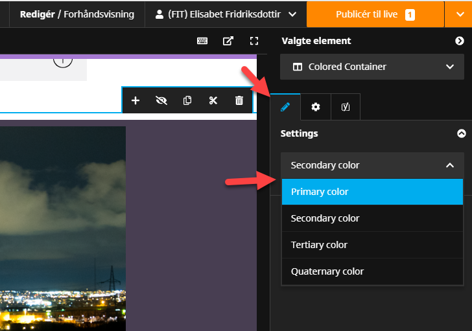Click the user profile icon
The height and width of the screenshot is (331, 472).
pyautogui.click(x=159, y=14)
